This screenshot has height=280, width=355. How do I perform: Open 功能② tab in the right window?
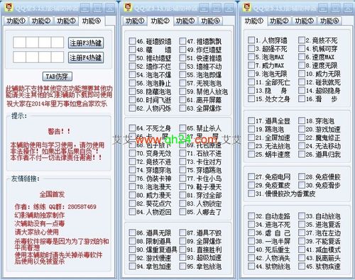[x=279, y=21]
